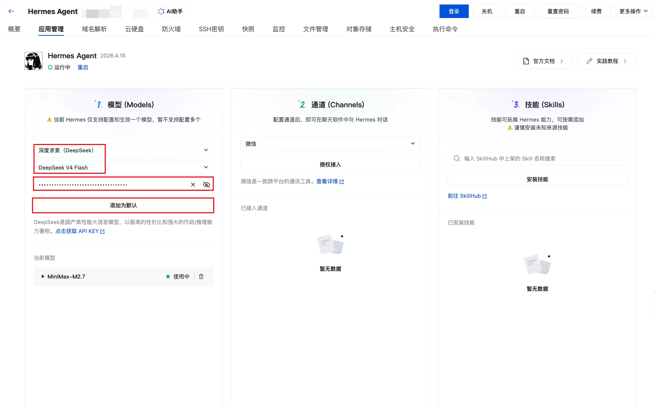Open the 主机安全 tab
The width and height of the screenshot is (655, 406).
click(x=402, y=29)
